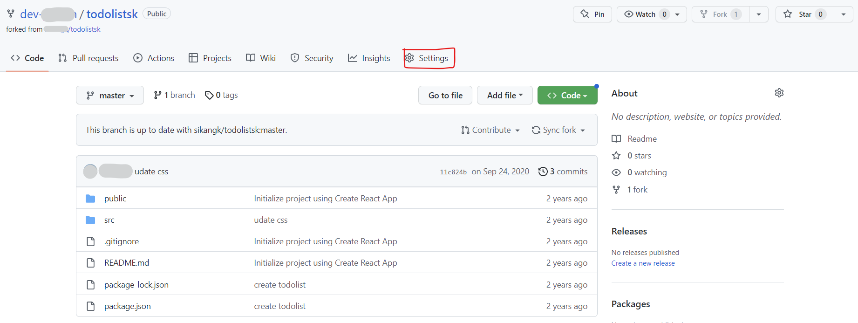Click the eye icon beside 0 watching
Viewport: 858px width, 323px height.
click(x=616, y=172)
